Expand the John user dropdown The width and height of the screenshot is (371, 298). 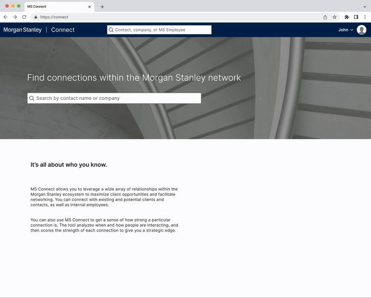pyautogui.click(x=345, y=30)
